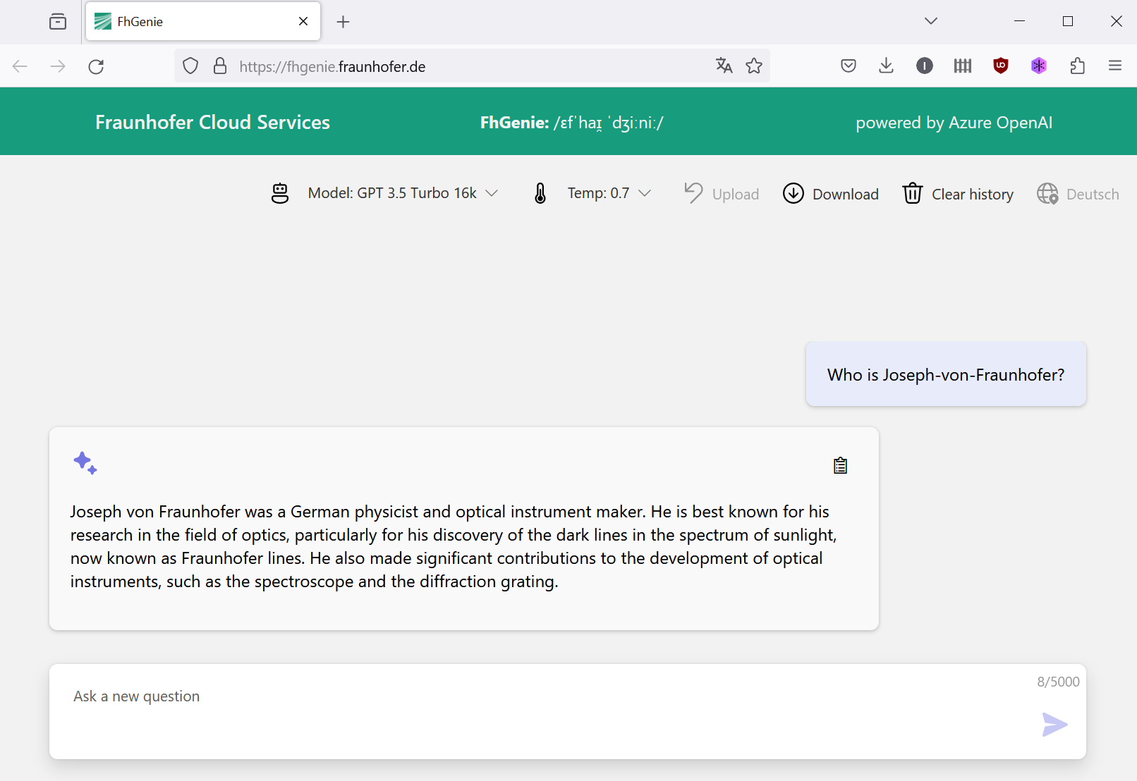The height and width of the screenshot is (781, 1137).
Task: Open the Save to Pocket icon
Action: [x=849, y=66]
